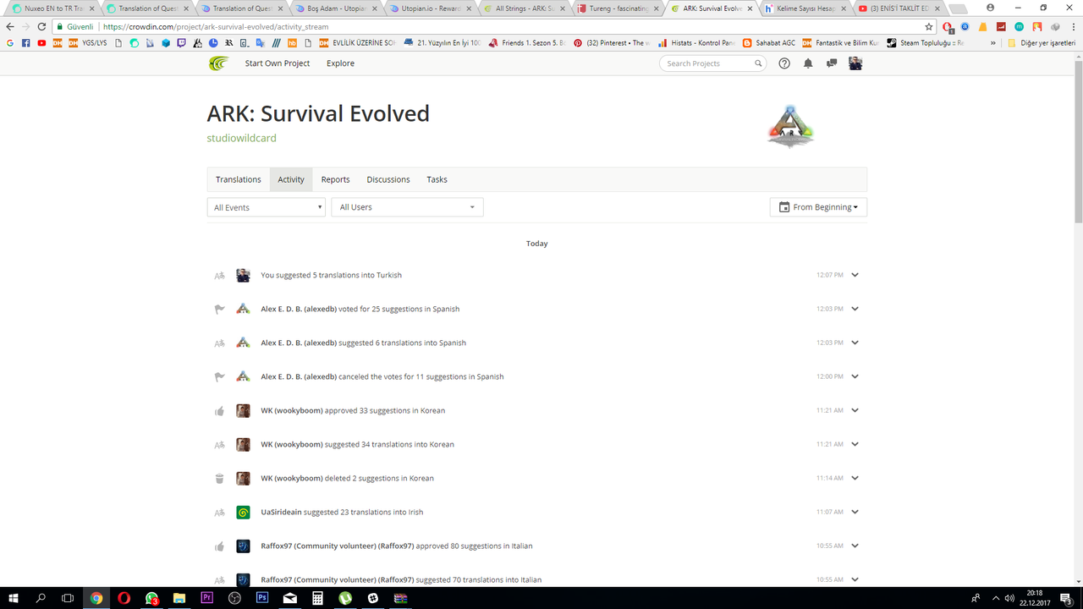
Task: Click the thumbs-up icon on 'approved 80 suggestions' row
Action: pos(219,546)
